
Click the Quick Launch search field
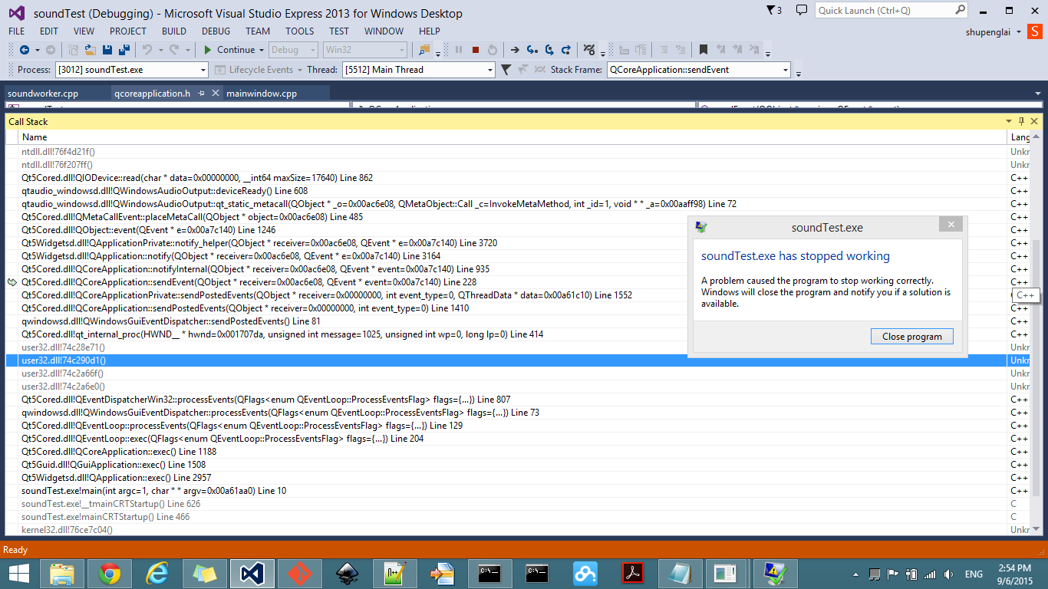click(884, 10)
